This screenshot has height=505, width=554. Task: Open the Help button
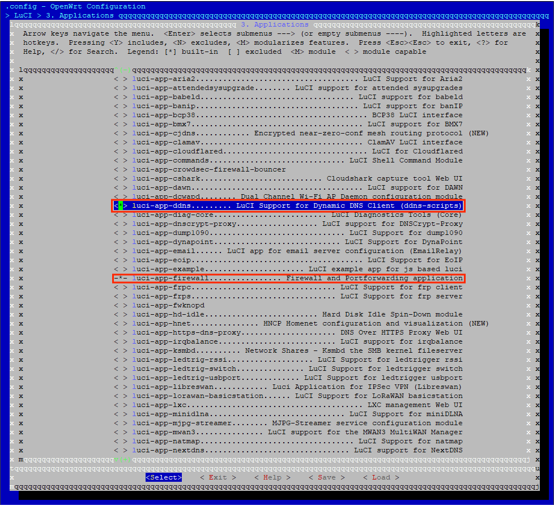click(x=272, y=477)
